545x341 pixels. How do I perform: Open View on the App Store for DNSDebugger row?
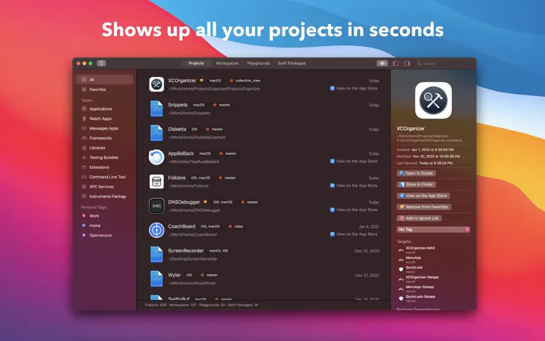tap(353, 210)
